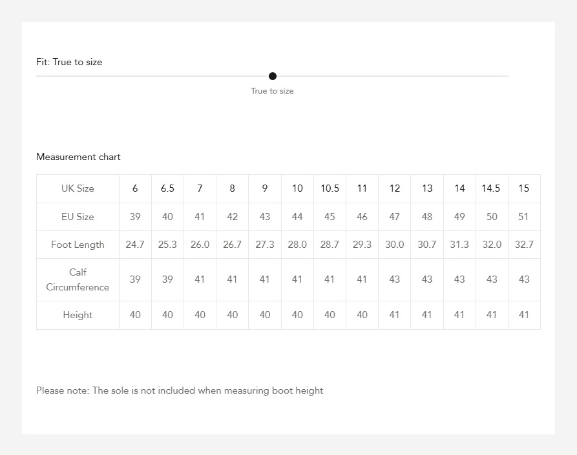
Task: Click the sole measurement note text
Action: (x=180, y=390)
